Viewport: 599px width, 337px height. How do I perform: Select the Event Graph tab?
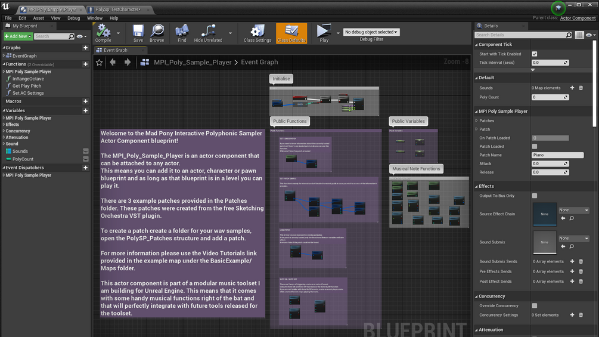tap(116, 50)
